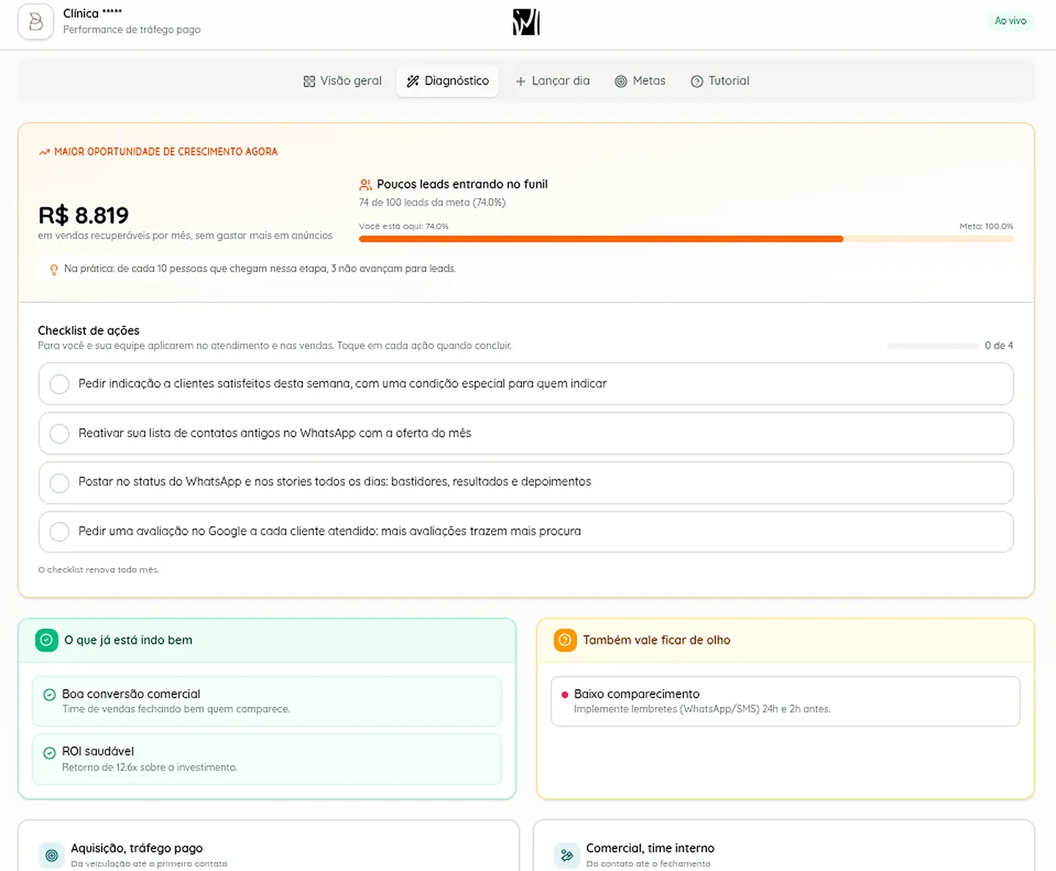Click the orange Também vale ficar de olho badge
This screenshot has height=871, width=1056.
tap(565, 640)
